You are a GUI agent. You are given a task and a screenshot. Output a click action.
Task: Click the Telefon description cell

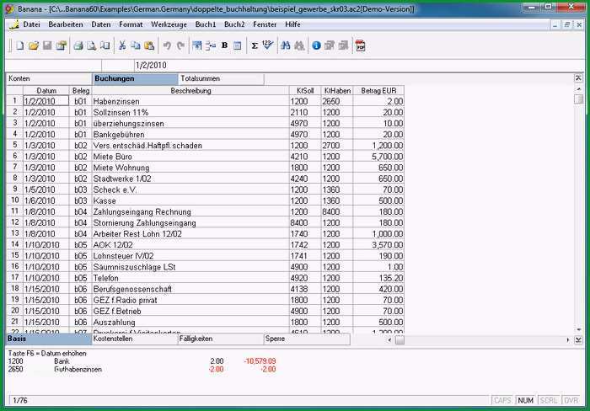[190, 278]
